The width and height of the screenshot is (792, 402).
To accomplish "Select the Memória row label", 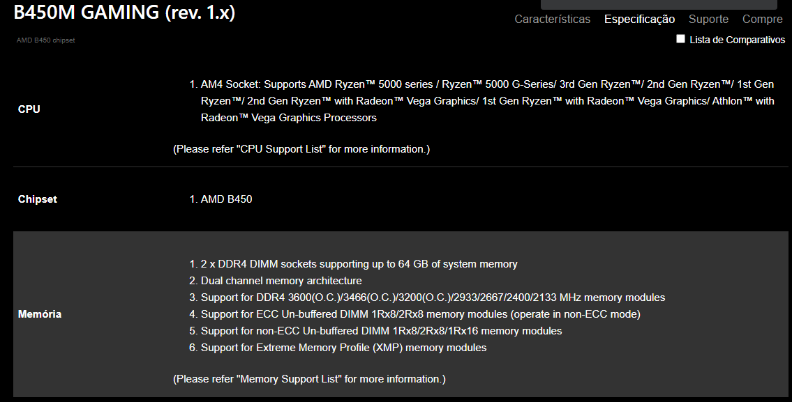I will click(x=39, y=314).
